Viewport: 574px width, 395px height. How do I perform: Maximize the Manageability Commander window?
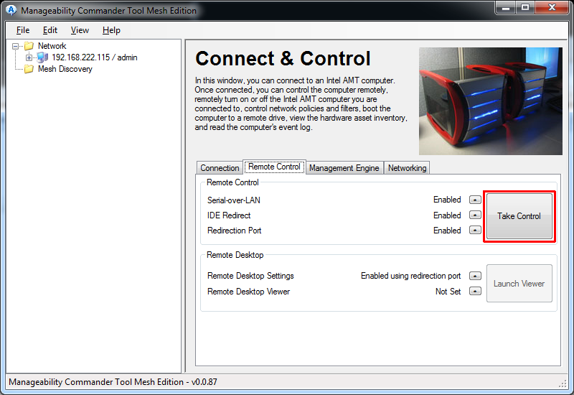click(525, 7)
